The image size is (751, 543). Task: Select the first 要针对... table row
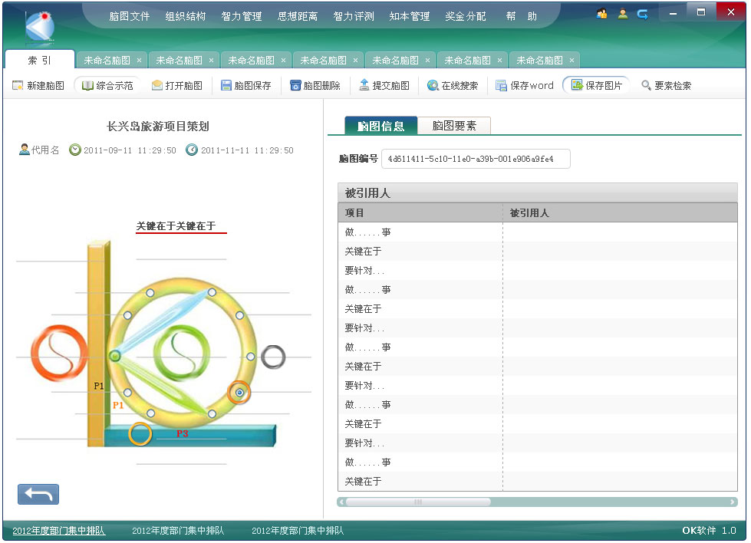point(538,271)
